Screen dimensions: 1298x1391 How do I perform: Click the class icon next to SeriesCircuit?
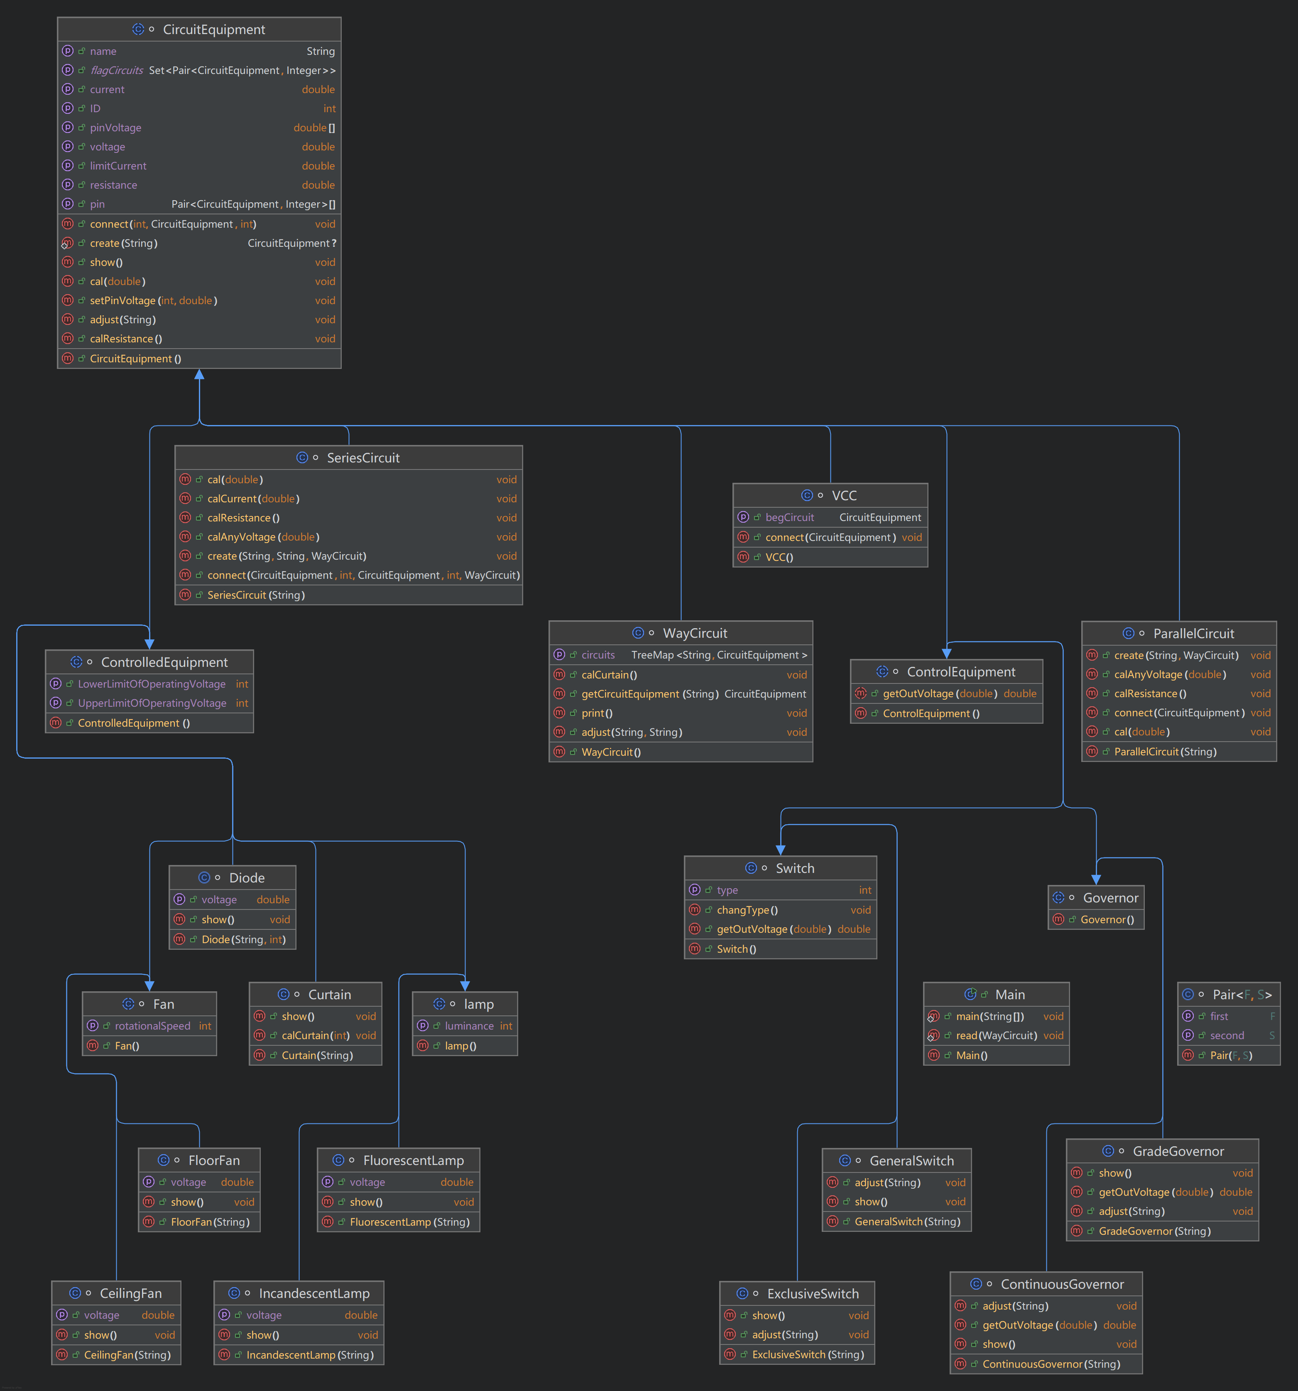[302, 457]
